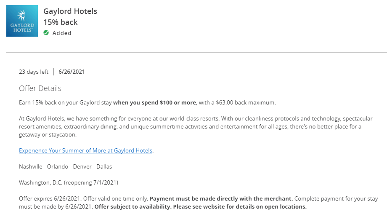Click the green Added checkmark icon
This screenshot has width=387, height=217.
tap(46, 32)
